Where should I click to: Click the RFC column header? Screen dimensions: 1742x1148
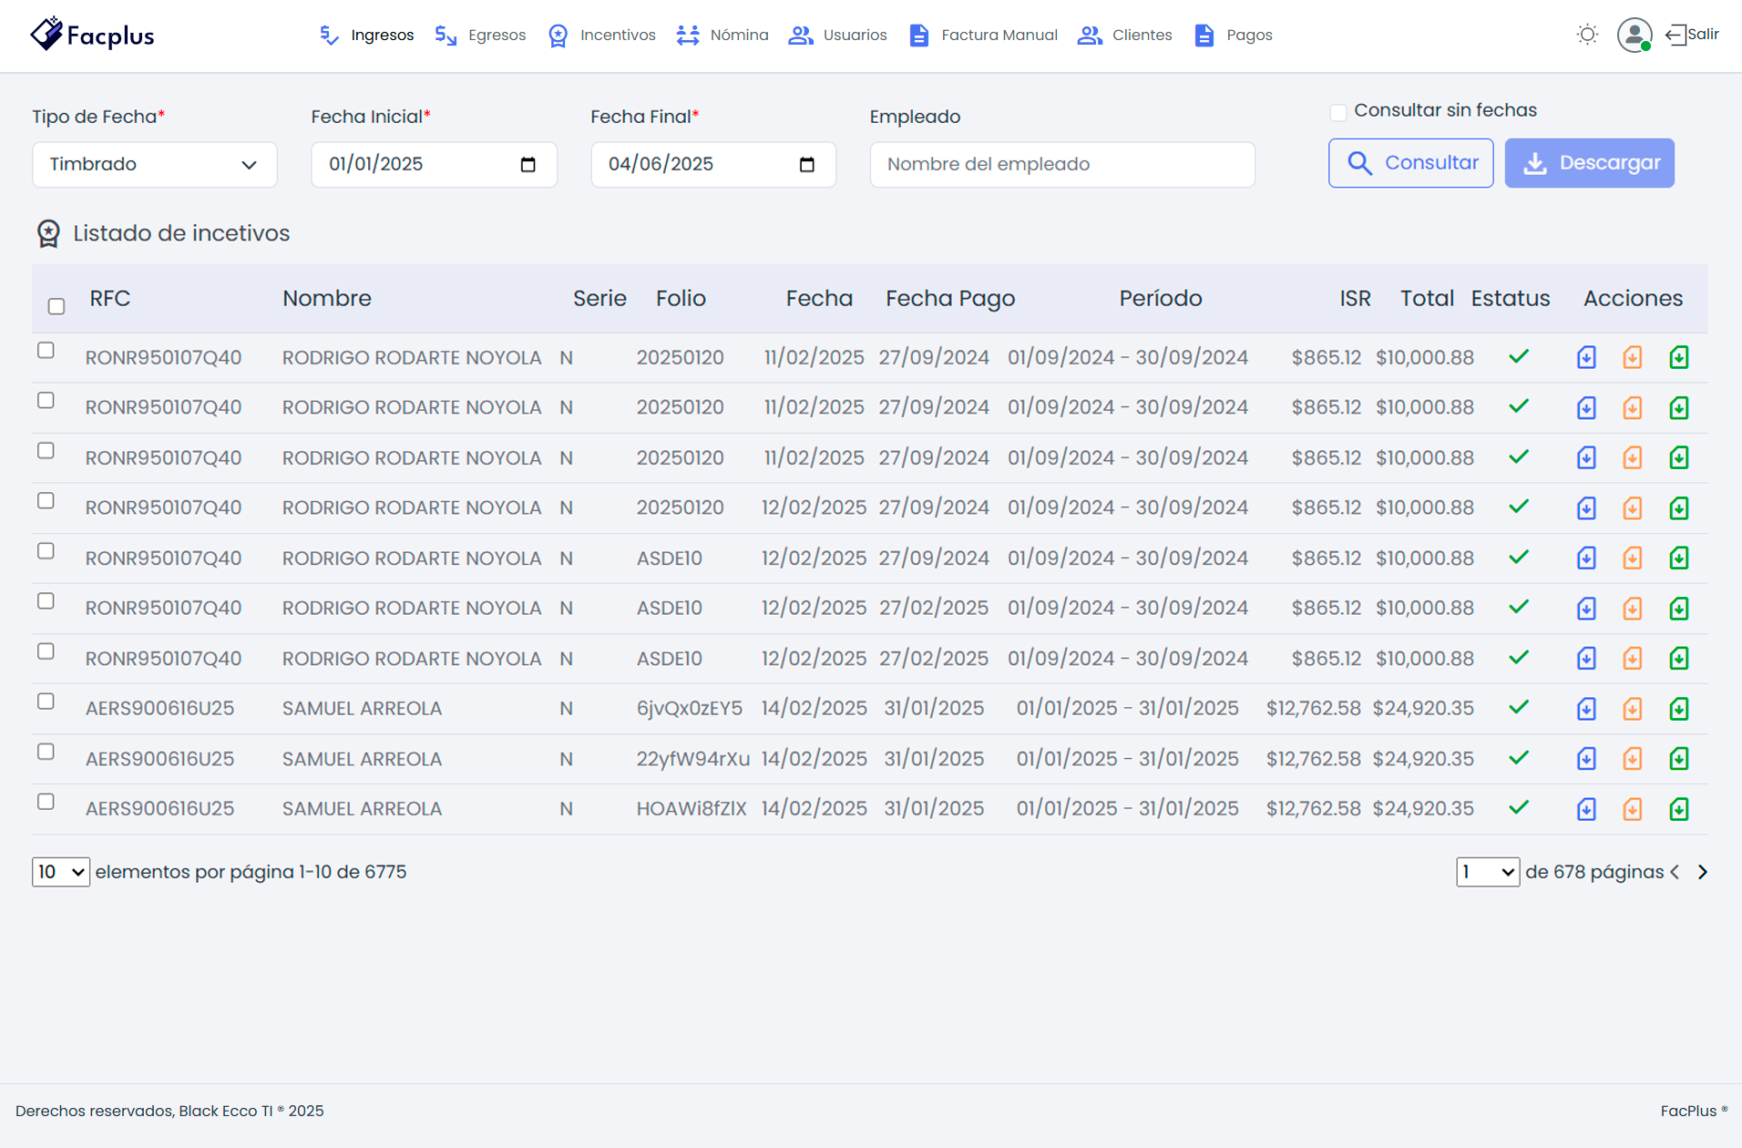(x=110, y=299)
